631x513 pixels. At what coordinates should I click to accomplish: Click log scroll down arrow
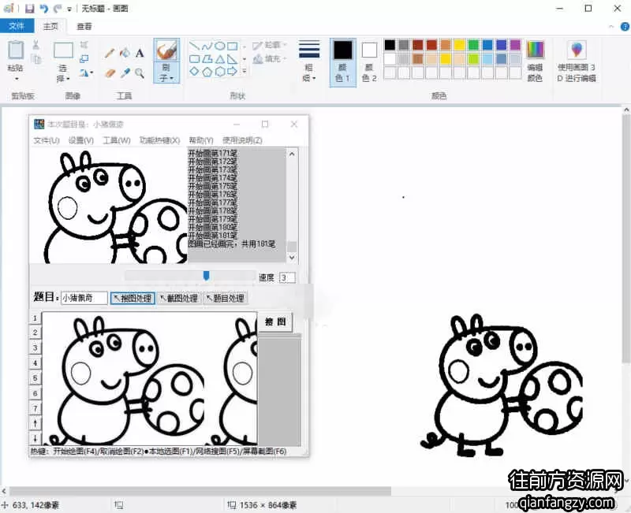292,258
